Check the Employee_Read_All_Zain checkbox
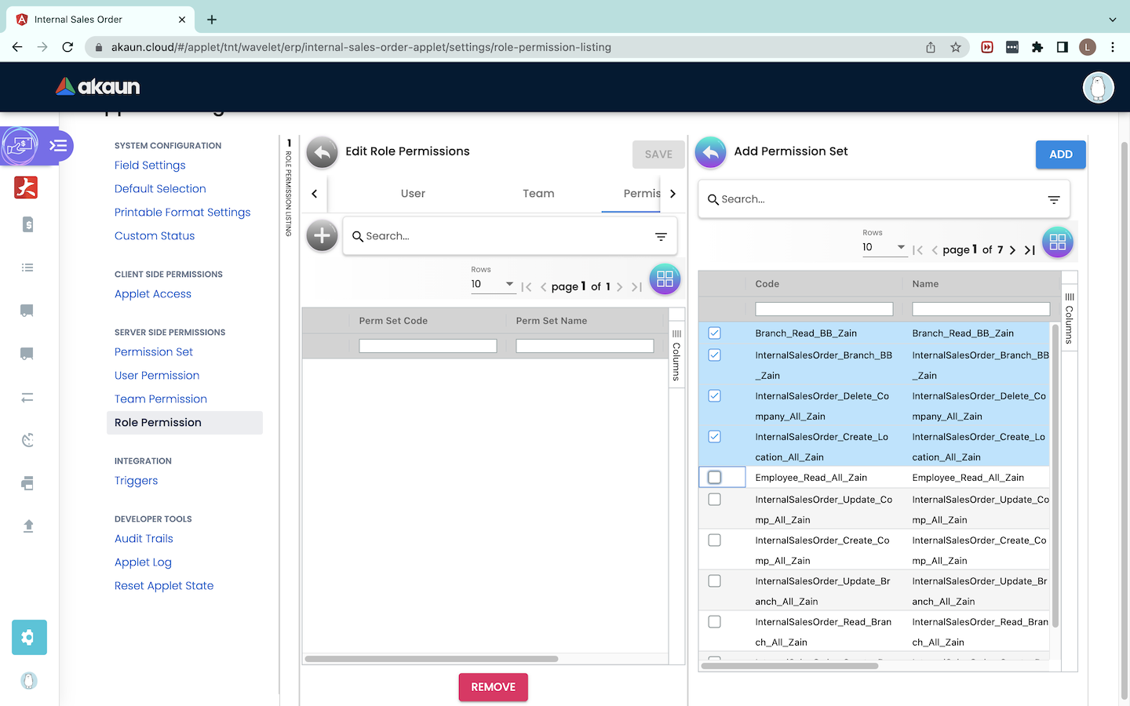 [x=714, y=478]
